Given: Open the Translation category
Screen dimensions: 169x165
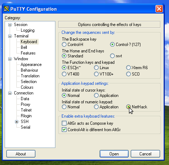Looking at the screenshot, I should pos(30,76).
